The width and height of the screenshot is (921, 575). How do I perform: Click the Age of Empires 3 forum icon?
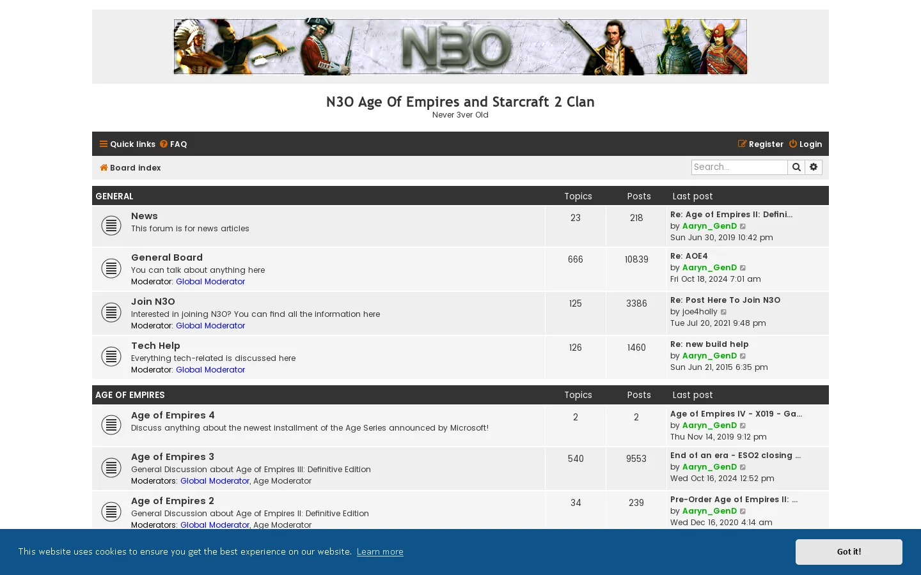coord(111,468)
